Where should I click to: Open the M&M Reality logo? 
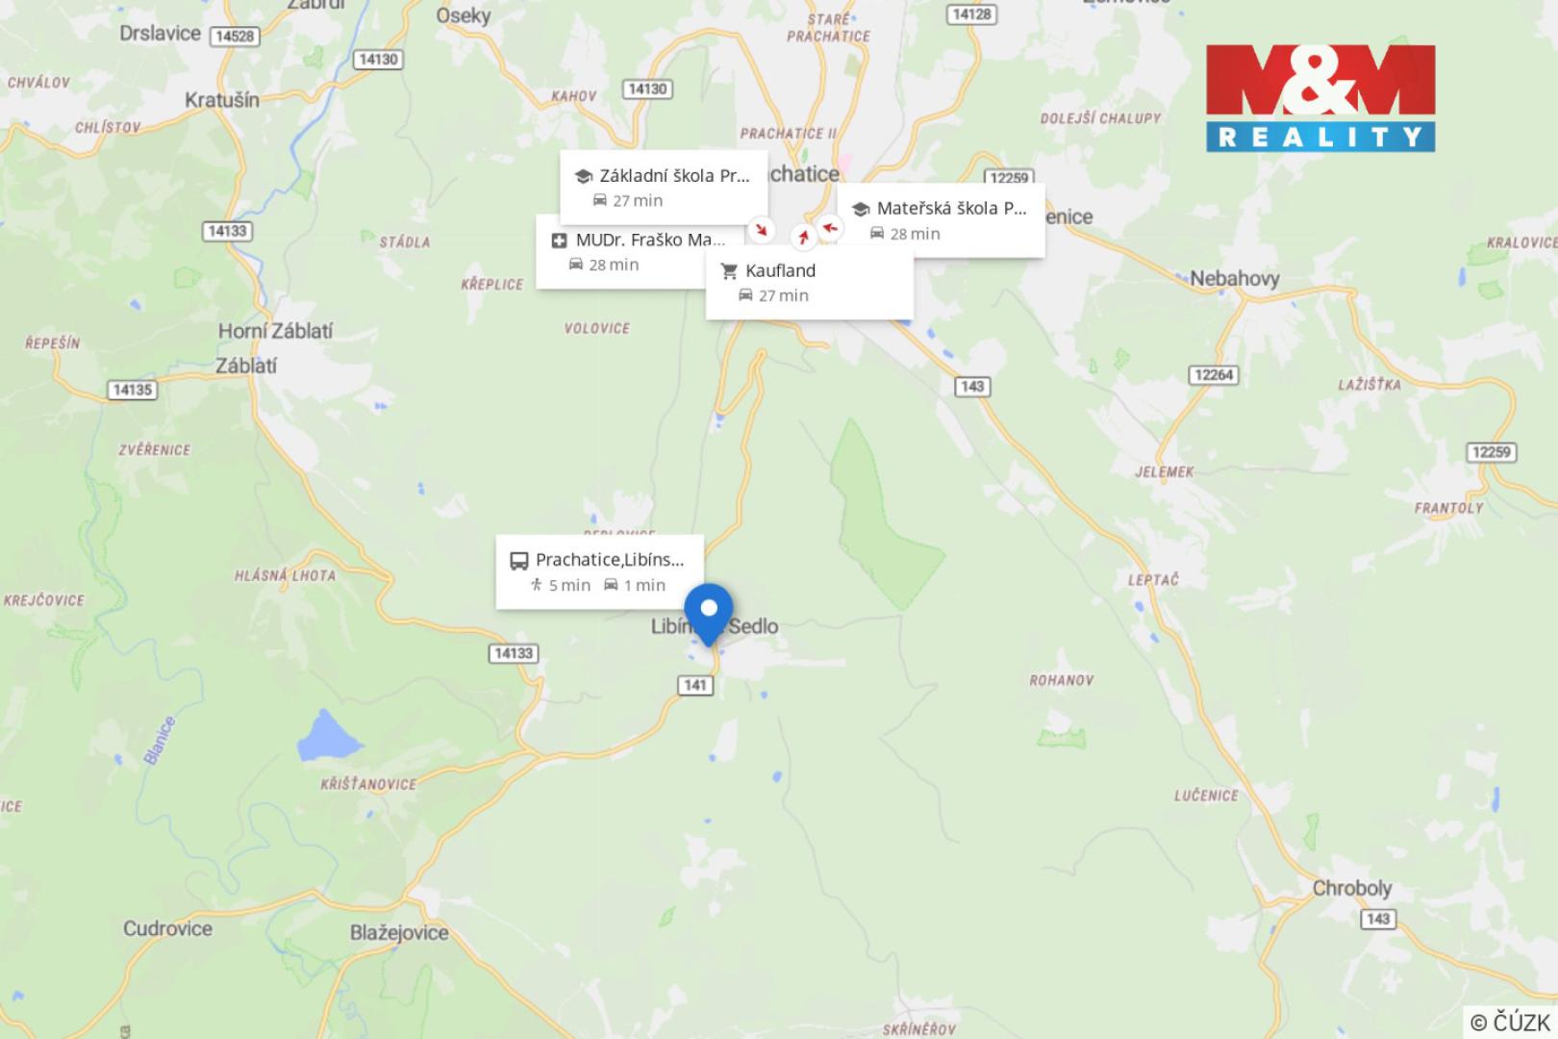1320,98
